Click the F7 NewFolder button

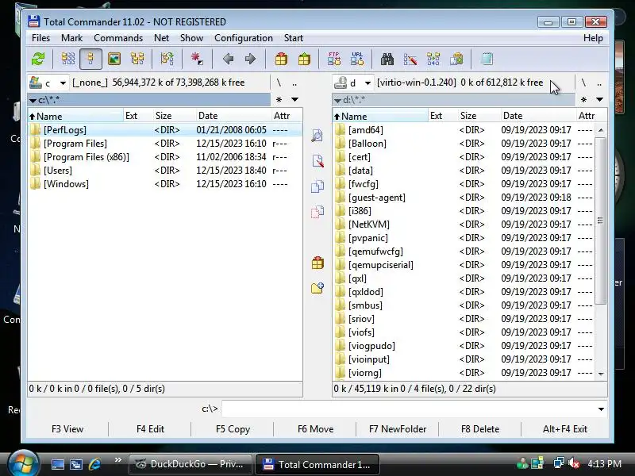coord(398,429)
